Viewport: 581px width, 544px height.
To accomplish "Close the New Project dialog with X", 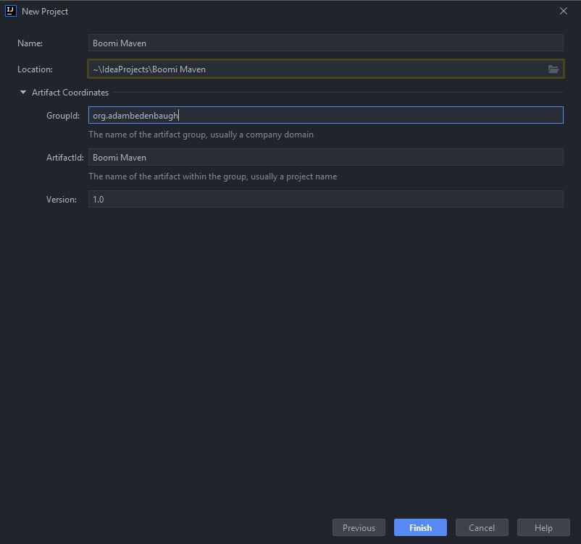I will (563, 11).
